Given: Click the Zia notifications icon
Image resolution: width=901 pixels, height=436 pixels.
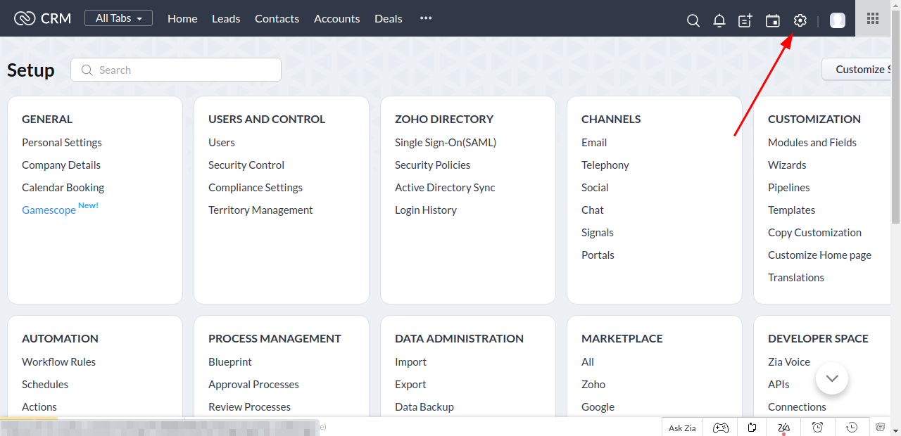Looking at the screenshot, I should click(784, 428).
